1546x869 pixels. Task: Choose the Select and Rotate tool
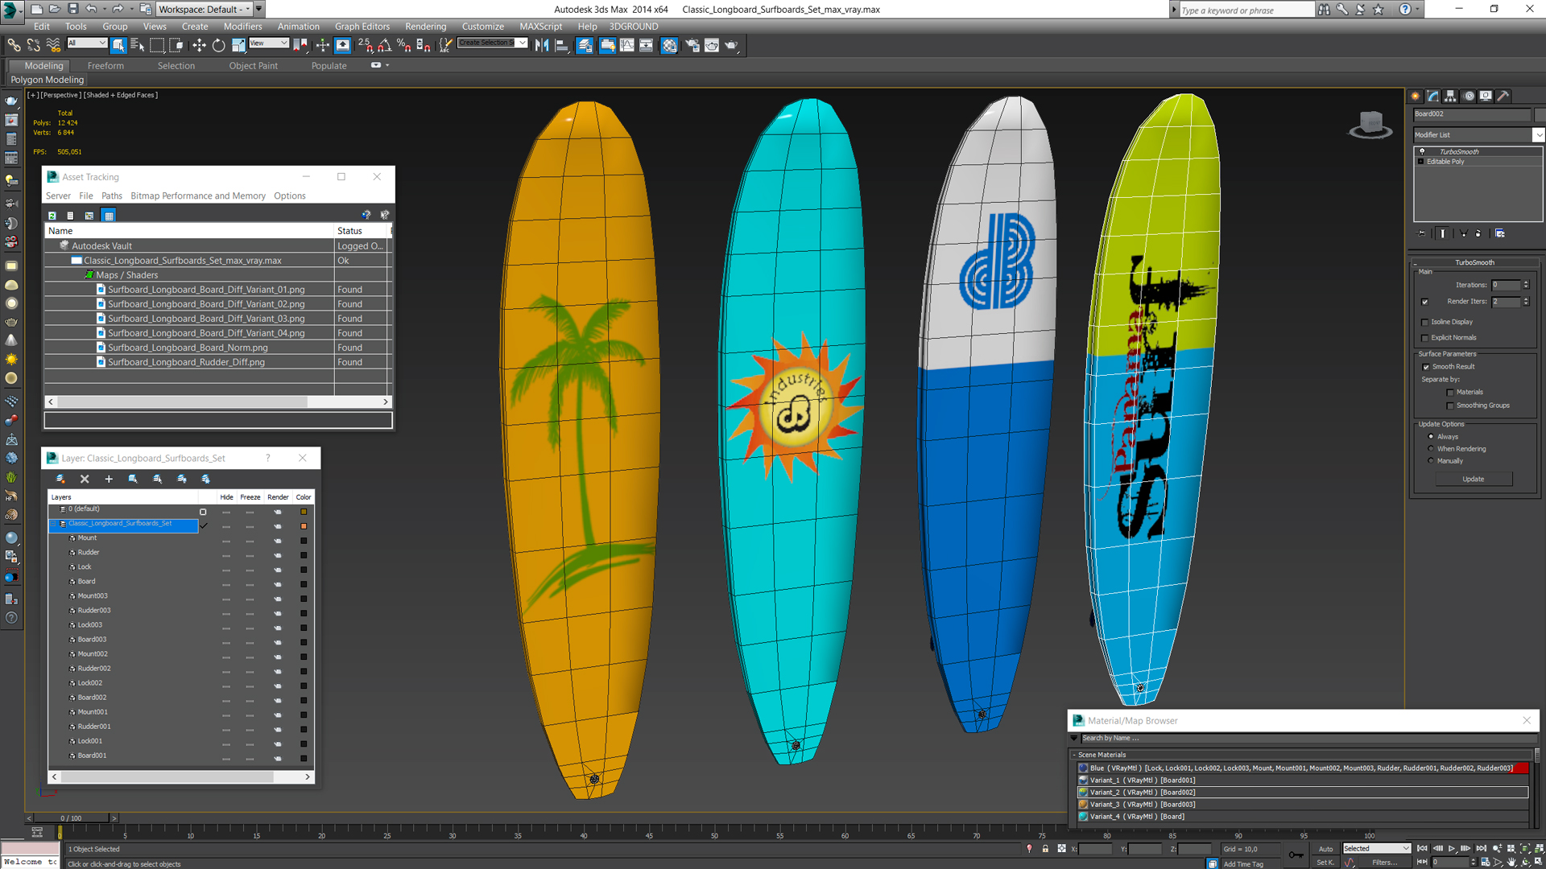[218, 45]
